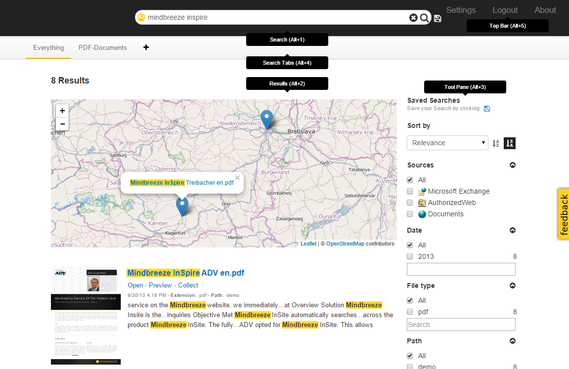Check AuthorizedWeb source
Image resolution: width=569 pixels, height=369 pixels.
[x=410, y=203]
